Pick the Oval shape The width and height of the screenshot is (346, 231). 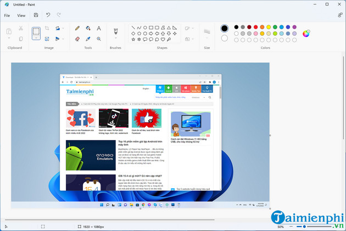pyautogui.click(x=145, y=28)
